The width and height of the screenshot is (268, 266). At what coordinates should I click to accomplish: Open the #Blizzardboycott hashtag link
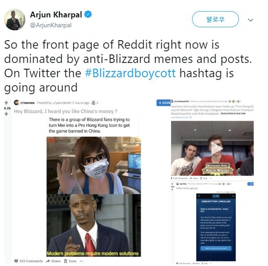130,73
